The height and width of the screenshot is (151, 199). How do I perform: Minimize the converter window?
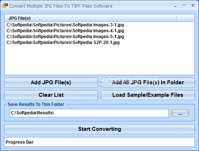[176, 6]
